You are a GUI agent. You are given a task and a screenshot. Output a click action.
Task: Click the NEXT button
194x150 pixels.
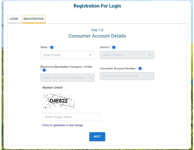[97, 137]
